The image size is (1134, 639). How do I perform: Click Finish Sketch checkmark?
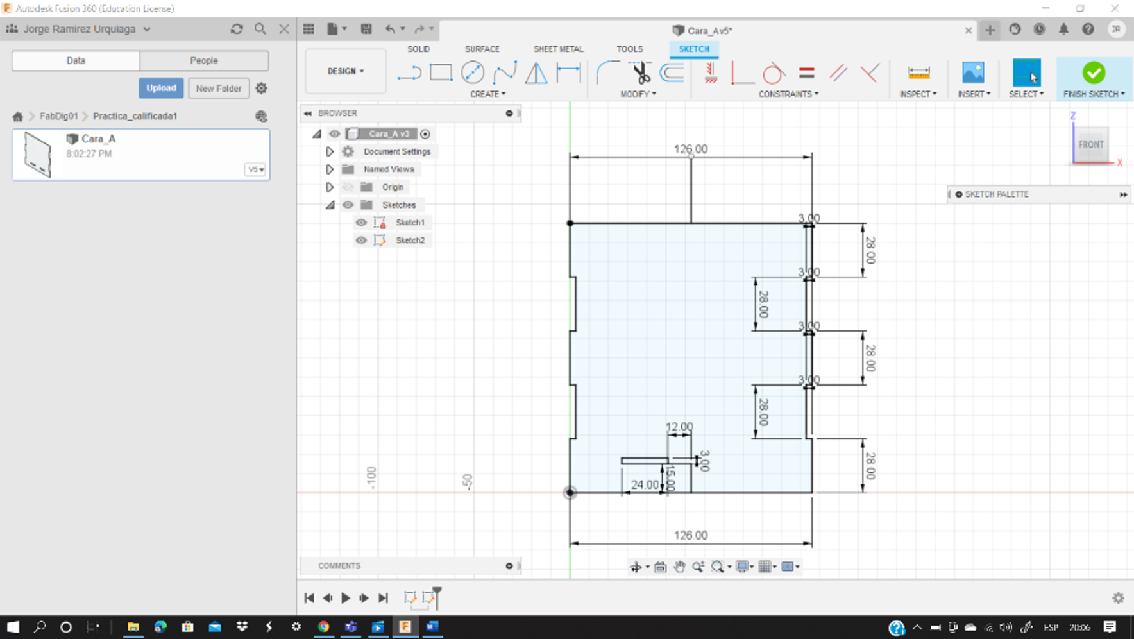(x=1094, y=72)
